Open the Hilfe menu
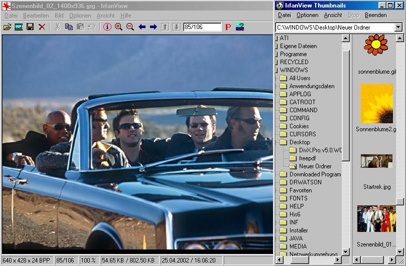The width and height of the screenshot is (406, 266). click(126, 16)
